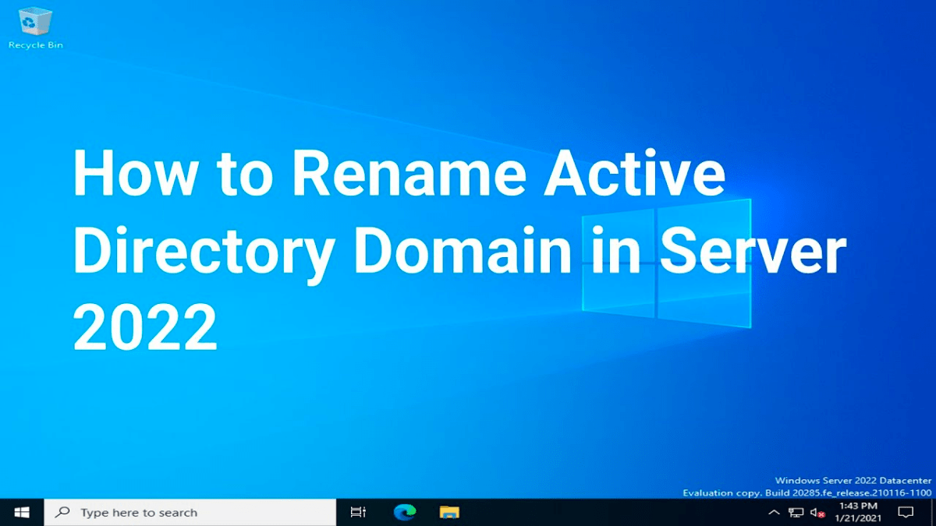Click the 1:43 PM taskbar clock

point(858,507)
